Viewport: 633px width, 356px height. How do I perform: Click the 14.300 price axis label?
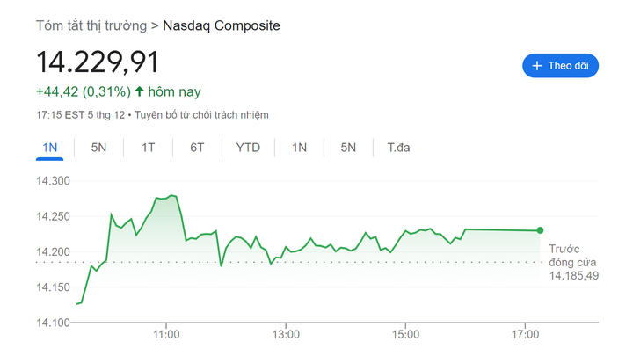point(54,181)
